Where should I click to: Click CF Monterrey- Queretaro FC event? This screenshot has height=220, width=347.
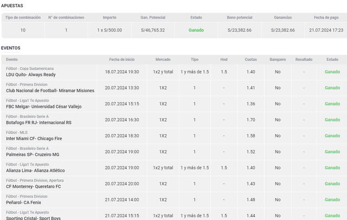[x=34, y=186]
